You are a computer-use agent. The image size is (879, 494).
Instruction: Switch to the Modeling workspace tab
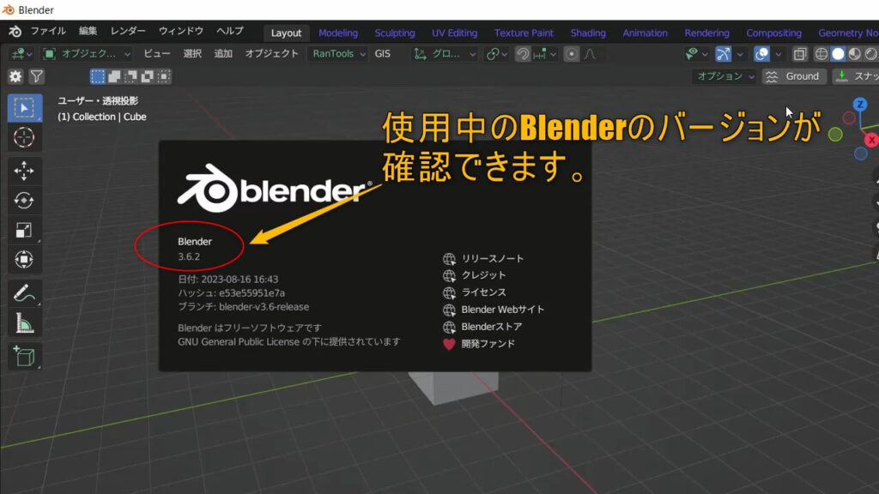pos(338,33)
